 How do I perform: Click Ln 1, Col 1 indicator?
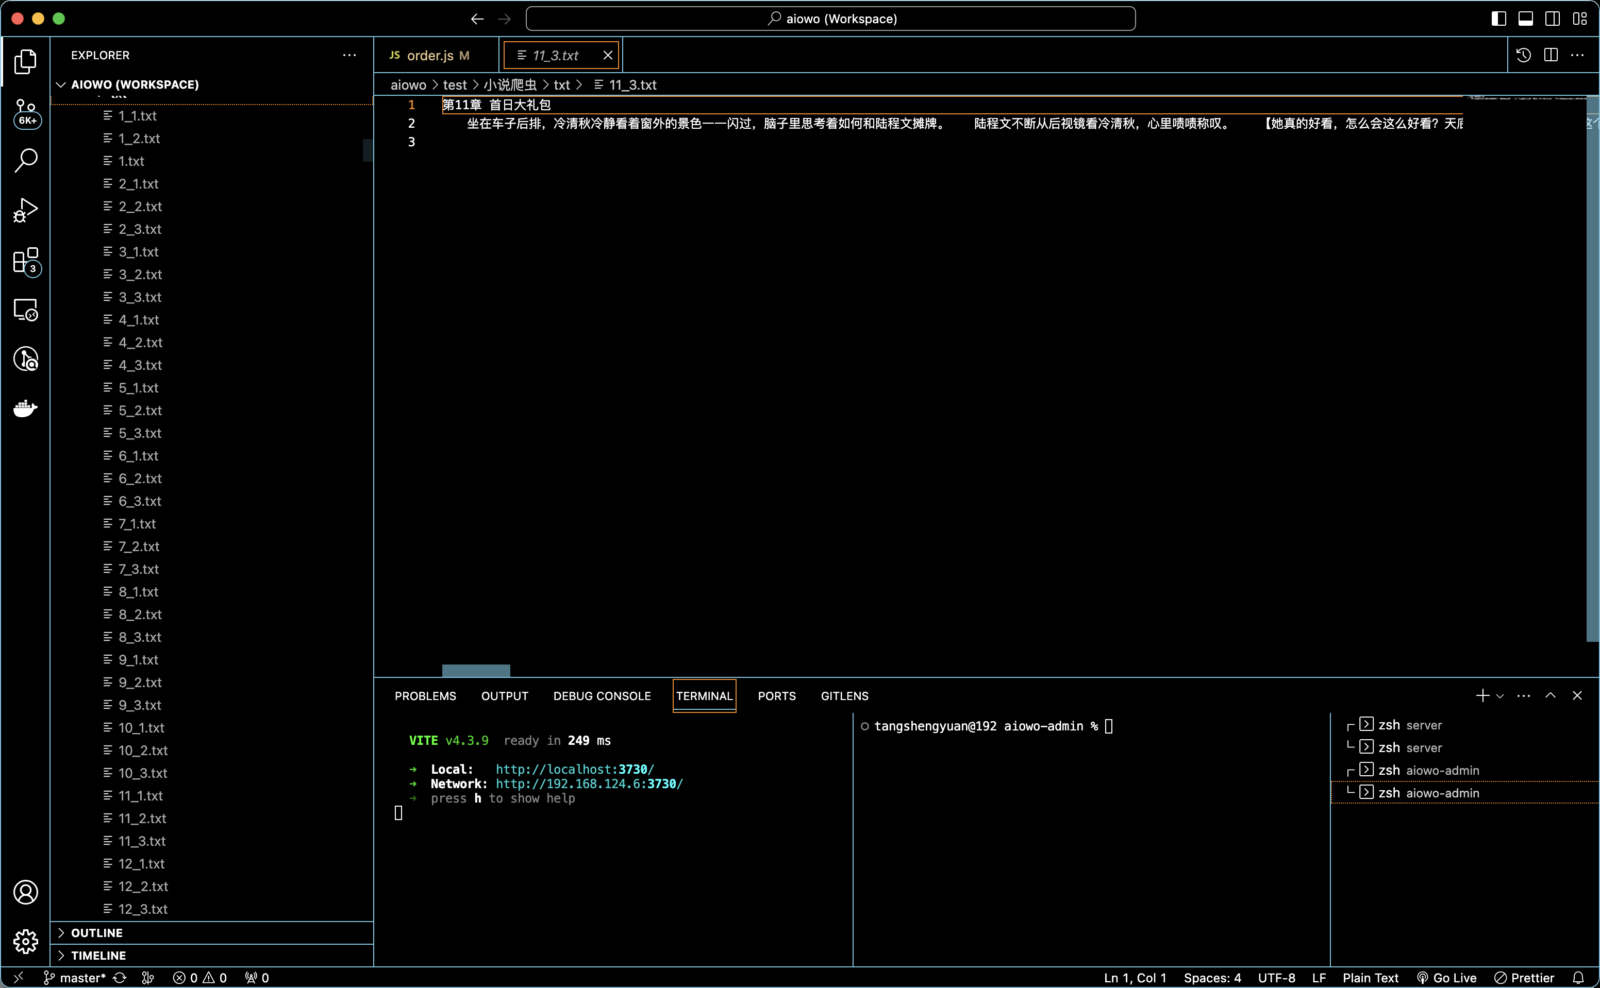(x=1135, y=978)
